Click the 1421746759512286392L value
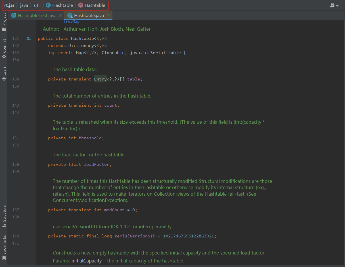The width and height of the screenshot is (345, 267). 188,236
